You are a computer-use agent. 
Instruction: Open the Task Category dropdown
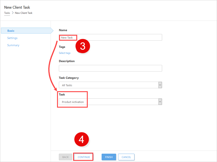coord(110,85)
